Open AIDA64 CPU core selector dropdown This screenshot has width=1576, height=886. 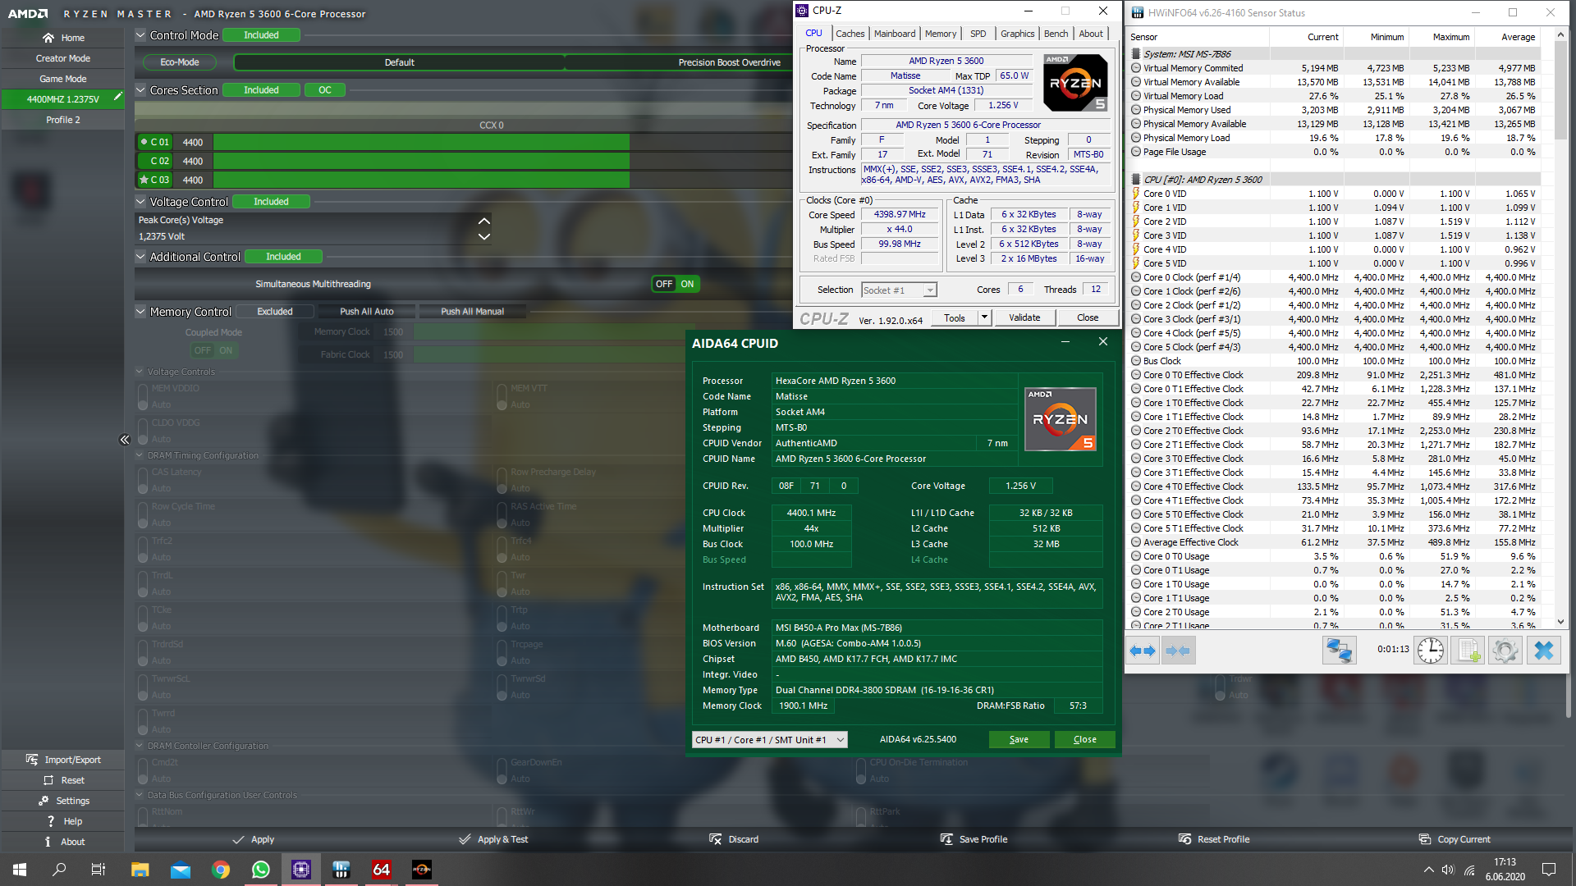pos(770,740)
